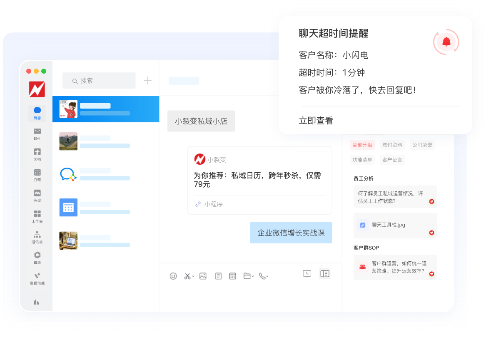
Task: Open dropdown arrow beside scissors tool
Action: pyautogui.click(x=193, y=276)
